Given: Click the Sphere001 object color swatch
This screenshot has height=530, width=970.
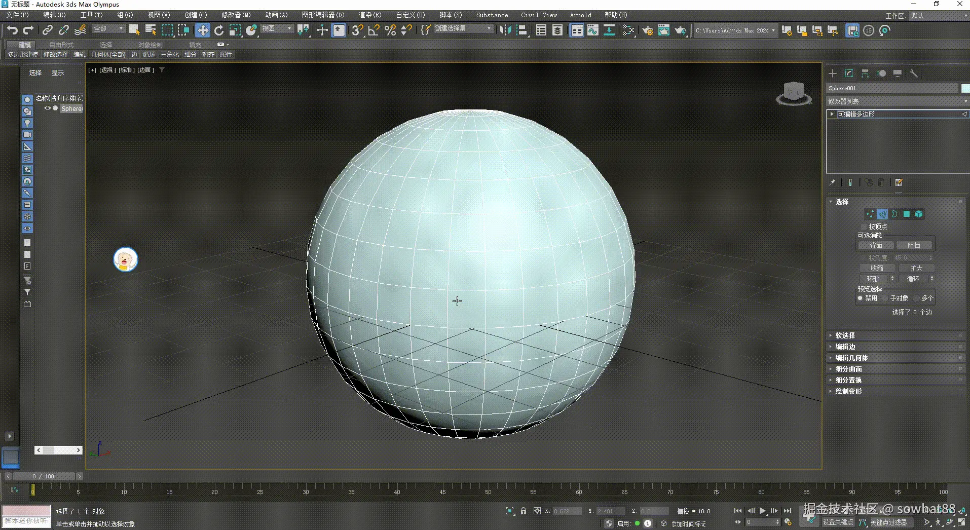Looking at the screenshot, I should click(965, 88).
